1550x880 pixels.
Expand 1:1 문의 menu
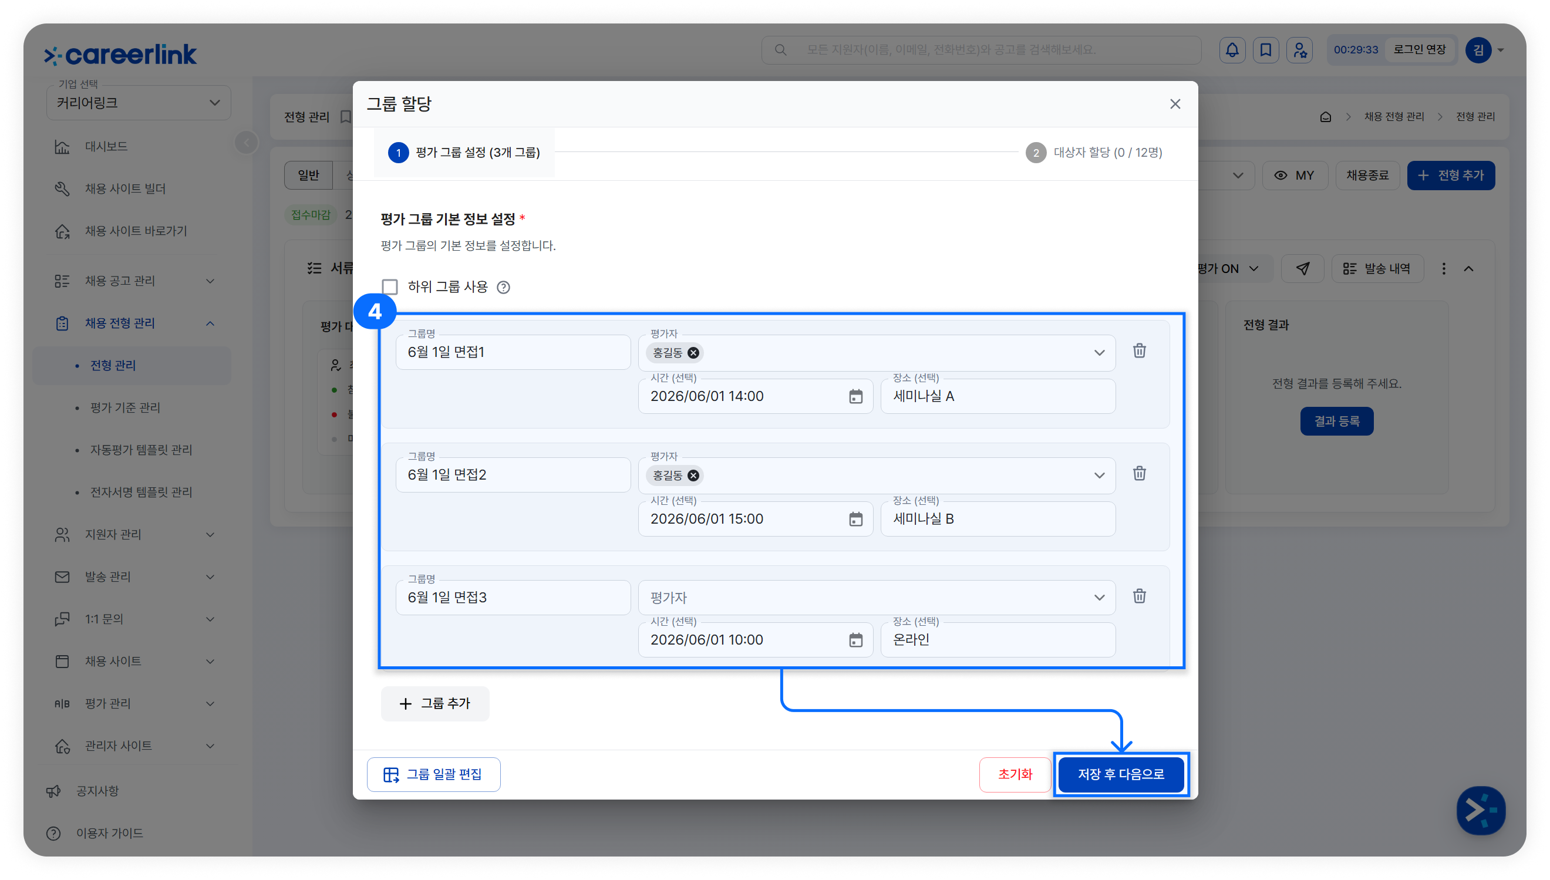coord(132,619)
